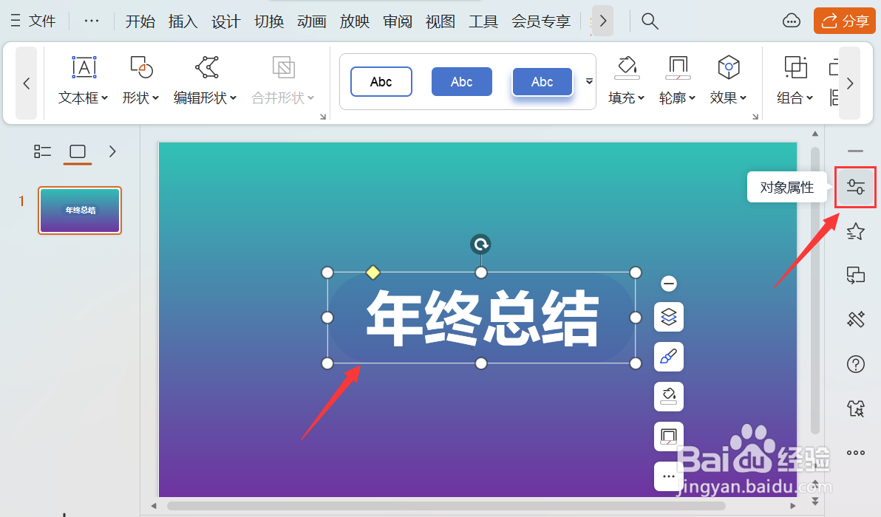Select slide 1 thumbnail in the slide panel

(79, 210)
